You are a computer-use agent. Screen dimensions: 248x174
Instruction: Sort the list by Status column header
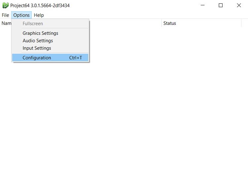(x=170, y=23)
